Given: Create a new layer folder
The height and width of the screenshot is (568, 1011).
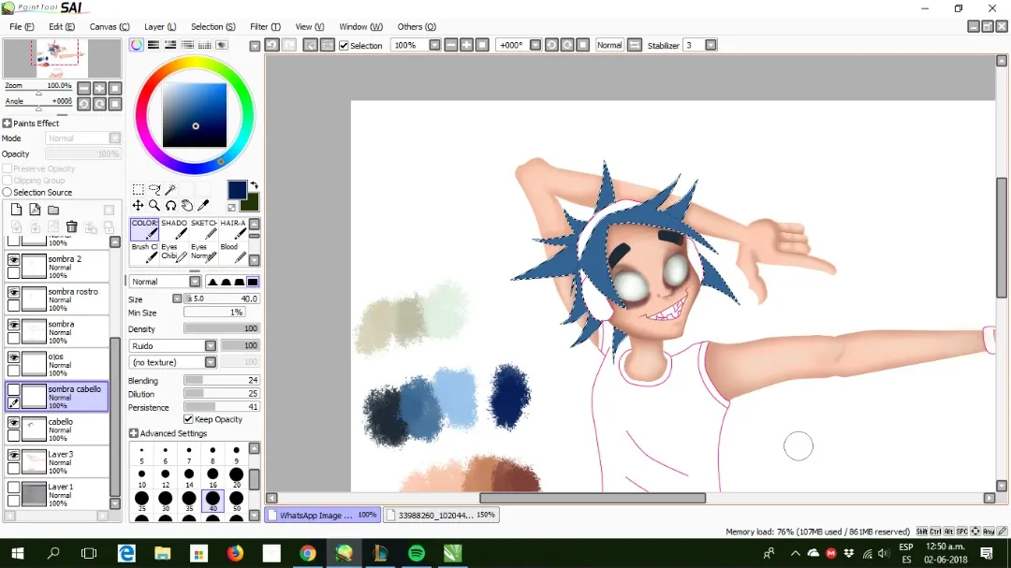Looking at the screenshot, I should pyautogui.click(x=53, y=210).
